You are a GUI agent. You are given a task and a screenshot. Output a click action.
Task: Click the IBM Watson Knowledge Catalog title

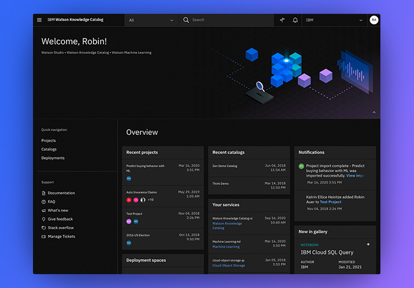(x=76, y=20)
